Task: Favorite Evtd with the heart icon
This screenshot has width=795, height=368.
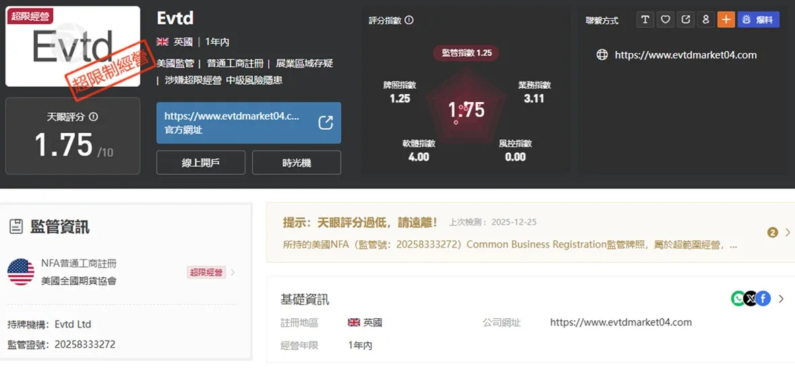Action: pyautogui.click(x=666, y=20)
